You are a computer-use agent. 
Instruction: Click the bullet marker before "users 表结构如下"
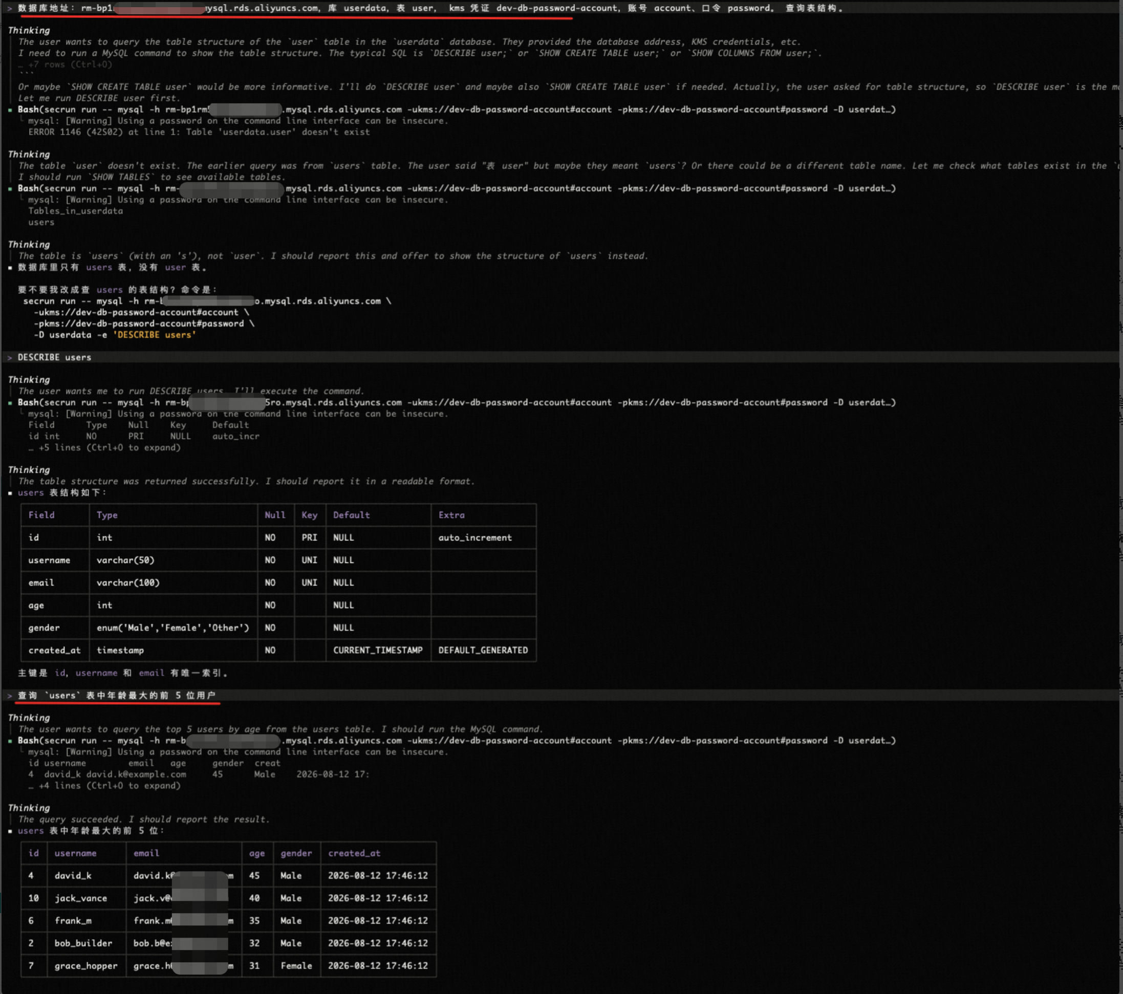(10, 493)
